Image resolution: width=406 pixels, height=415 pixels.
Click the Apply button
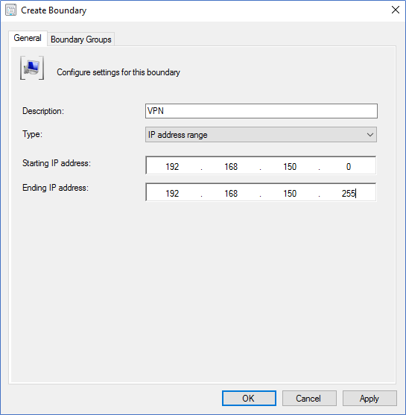point(369,398)
